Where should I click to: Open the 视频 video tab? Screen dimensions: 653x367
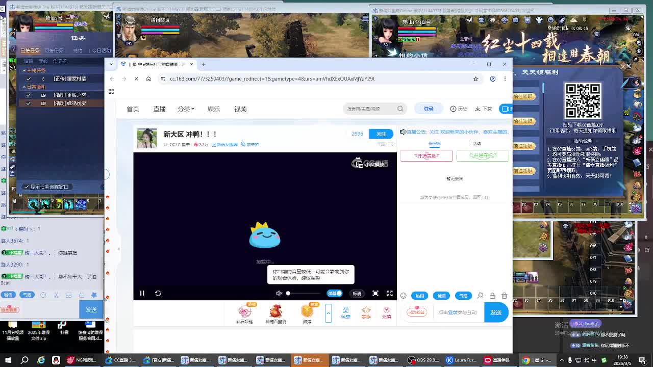240,109
